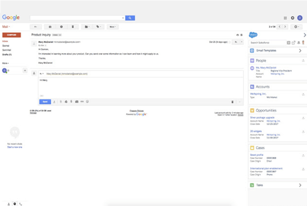
Task: Go to the Starred folder
Action: (6, 46)
